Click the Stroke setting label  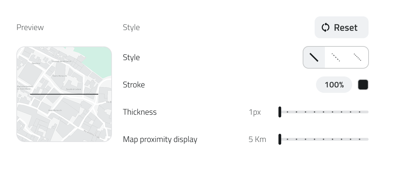pos(134,85)
